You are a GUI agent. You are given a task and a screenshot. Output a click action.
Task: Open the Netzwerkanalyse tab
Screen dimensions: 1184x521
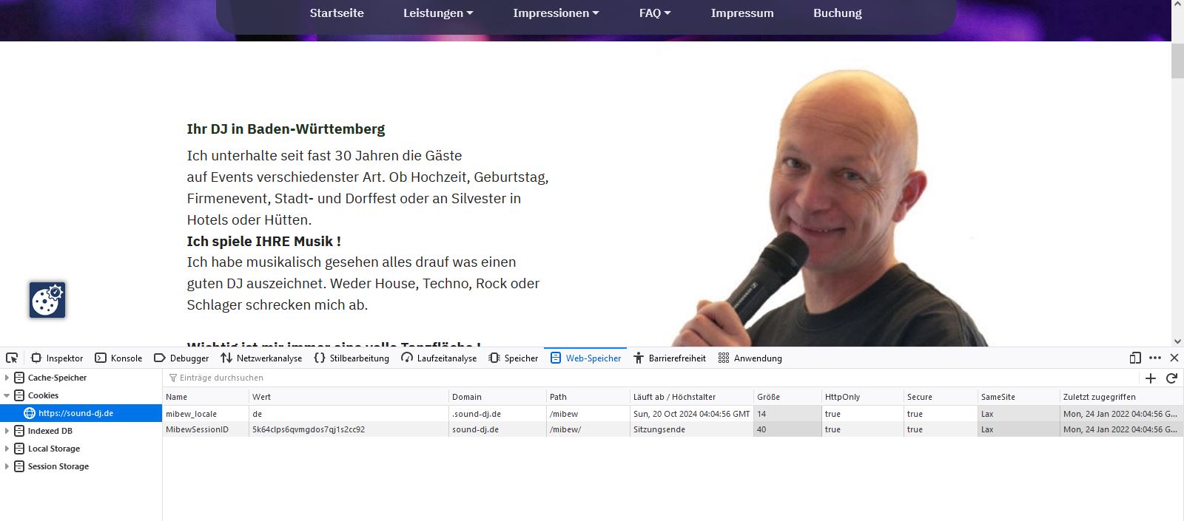261,358
